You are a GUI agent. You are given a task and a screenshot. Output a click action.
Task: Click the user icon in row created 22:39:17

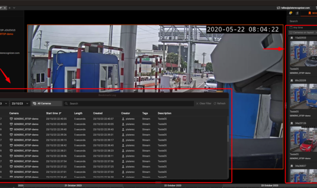pos(123,140)
